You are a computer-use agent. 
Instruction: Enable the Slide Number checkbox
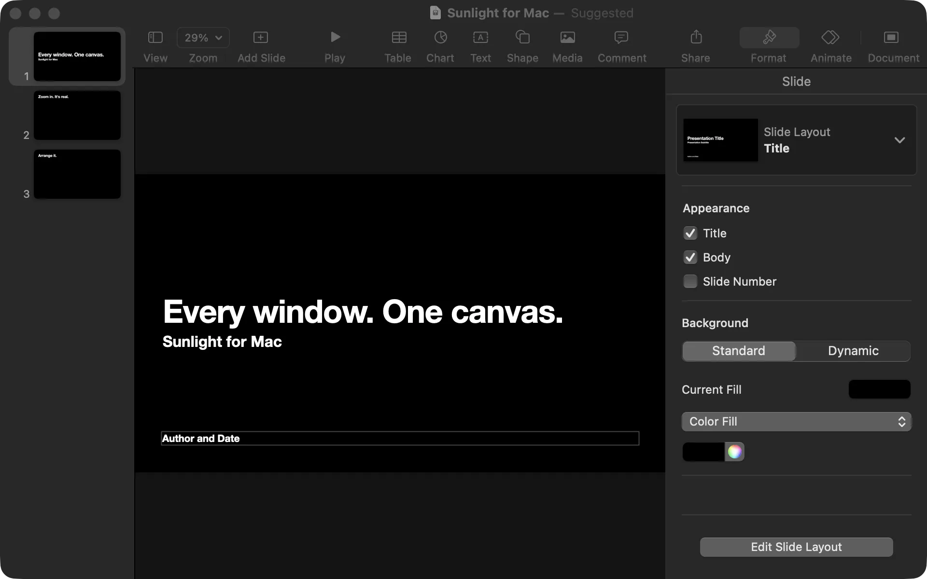pos(690,281)
